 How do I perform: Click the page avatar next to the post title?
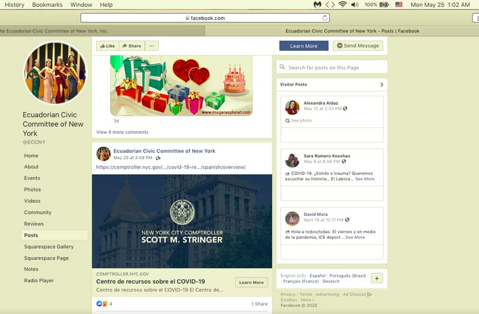tap(103, 154)
